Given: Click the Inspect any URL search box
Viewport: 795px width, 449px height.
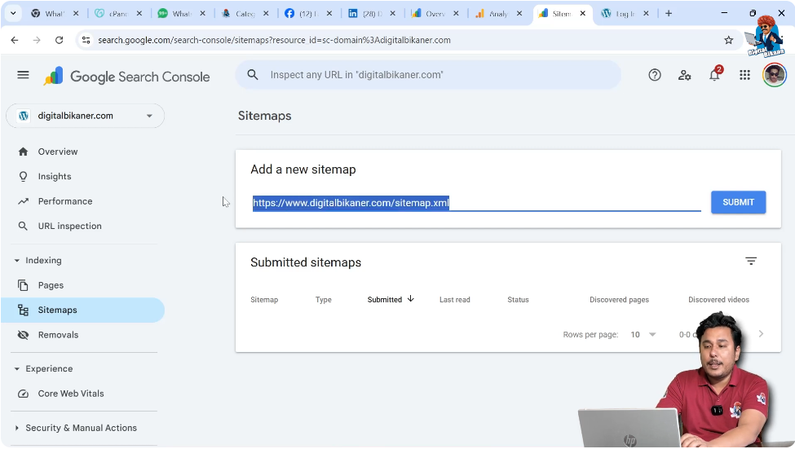Looking at the screenshot, I should tap(428, 75).
